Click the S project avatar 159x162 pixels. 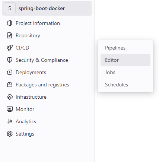click(x=10, y=8)
